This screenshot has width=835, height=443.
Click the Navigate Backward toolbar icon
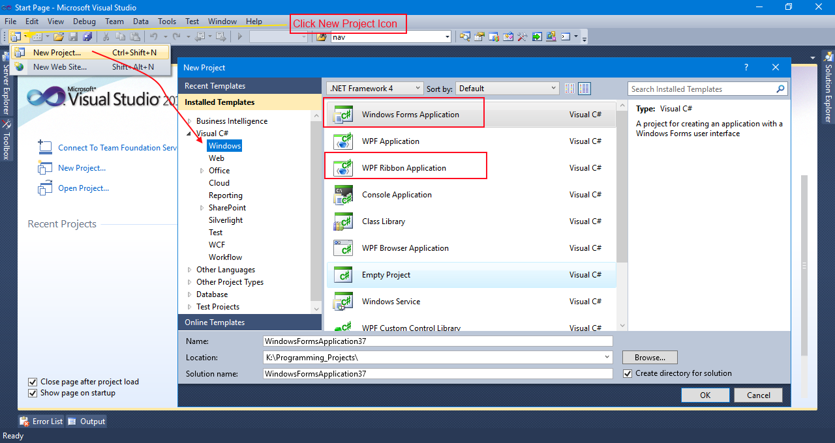coord(200,36)
